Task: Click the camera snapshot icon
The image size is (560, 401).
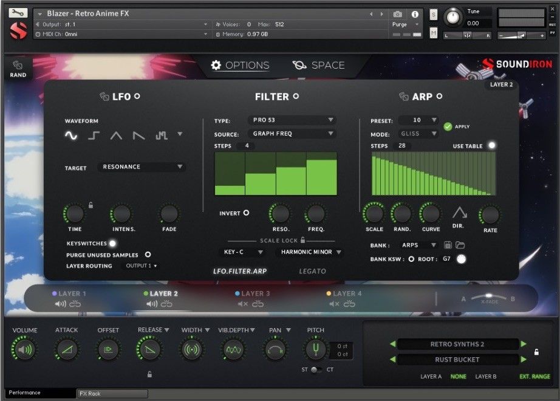Action: [397, 14]
